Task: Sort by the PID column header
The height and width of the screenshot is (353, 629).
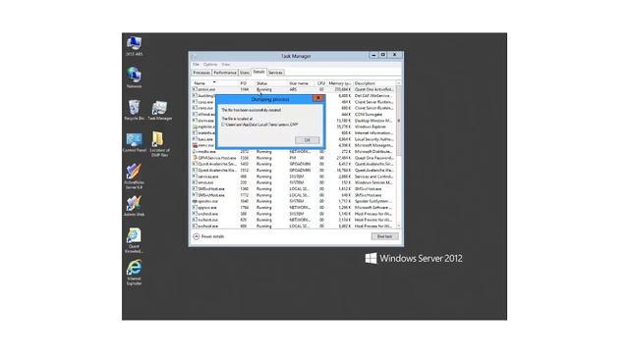Action: [247, 83]
